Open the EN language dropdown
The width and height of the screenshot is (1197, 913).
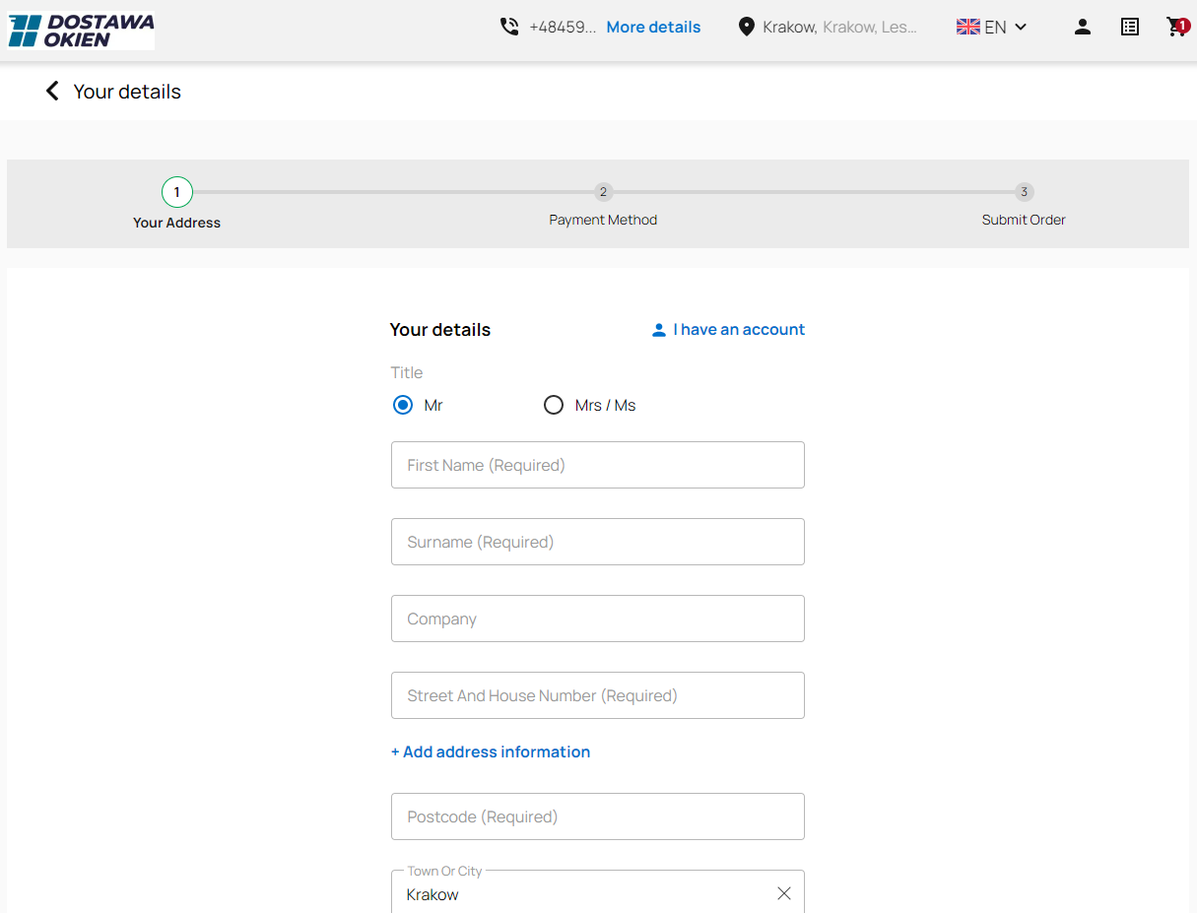click(995, 27)
